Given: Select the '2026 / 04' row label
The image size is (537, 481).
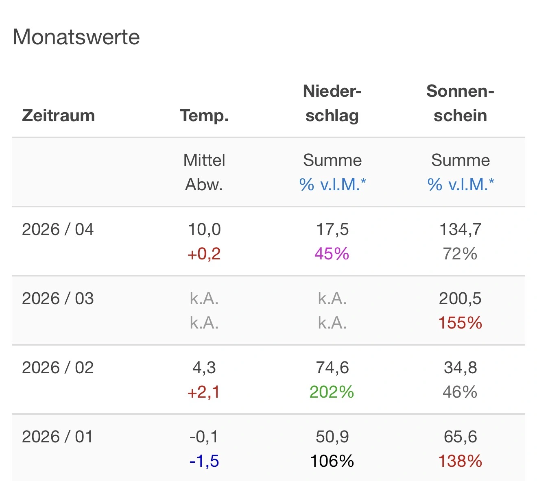Looking at the screenshot, I should (58, 229).
